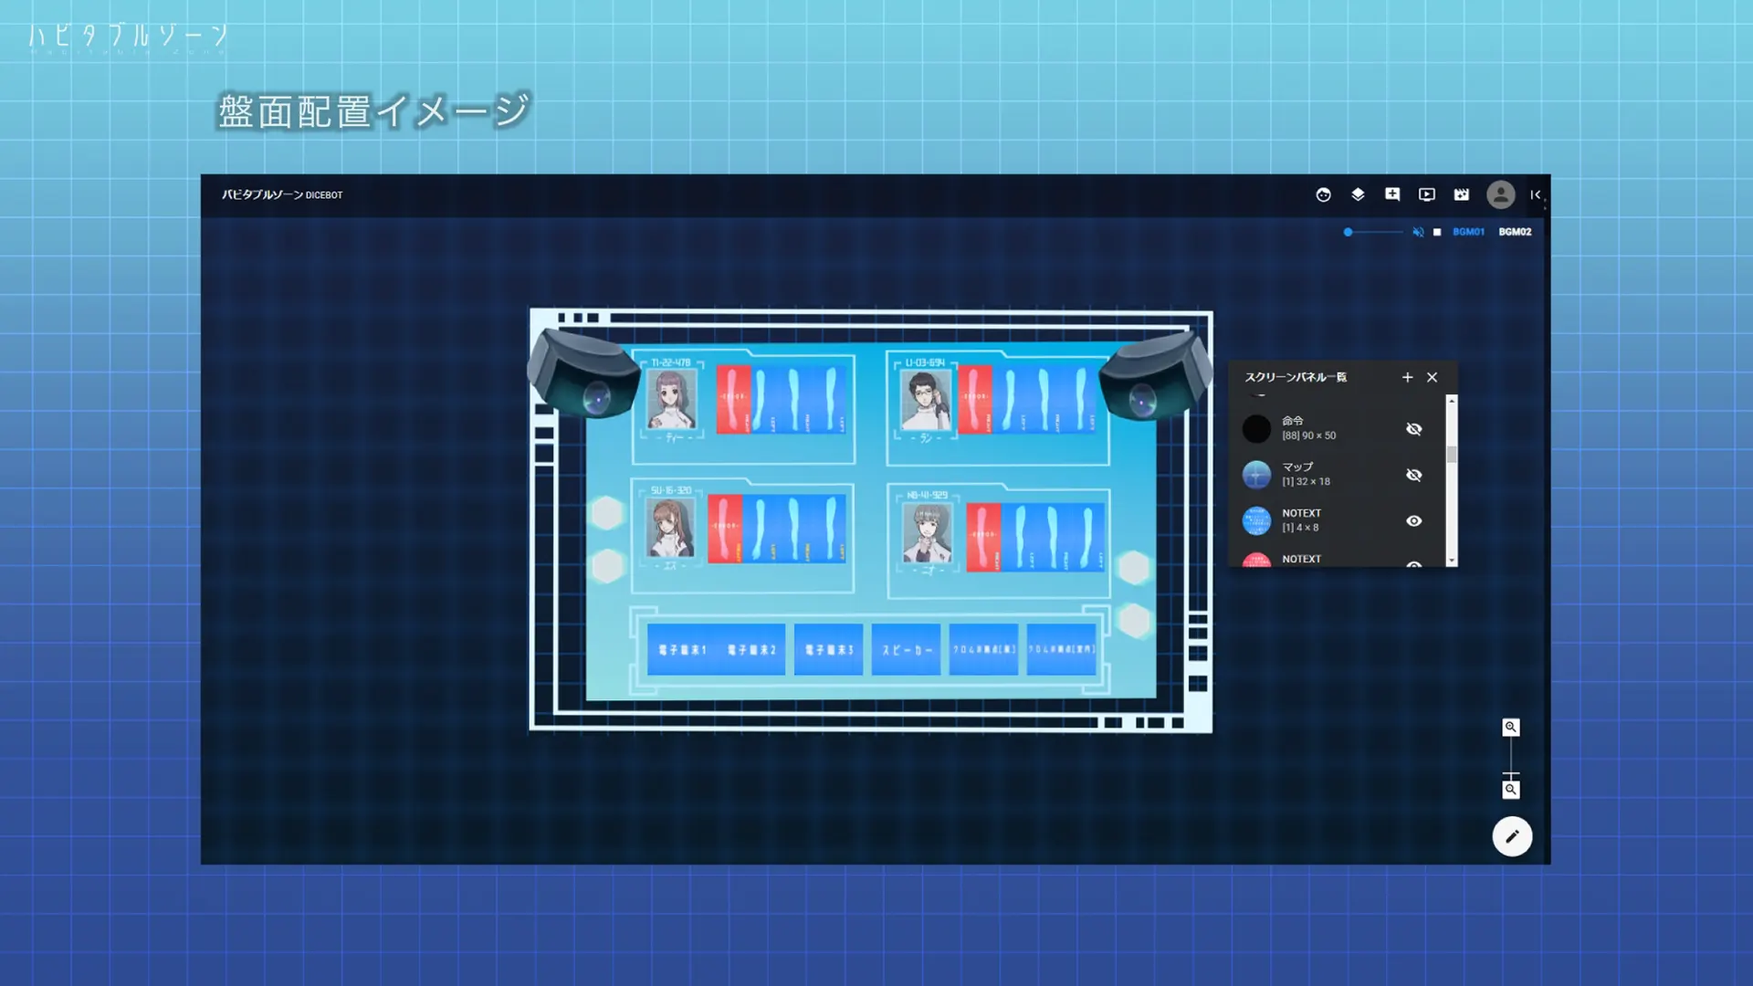
Task: Toggle visibility of マップ panel
Action: tap(1413, 475)
